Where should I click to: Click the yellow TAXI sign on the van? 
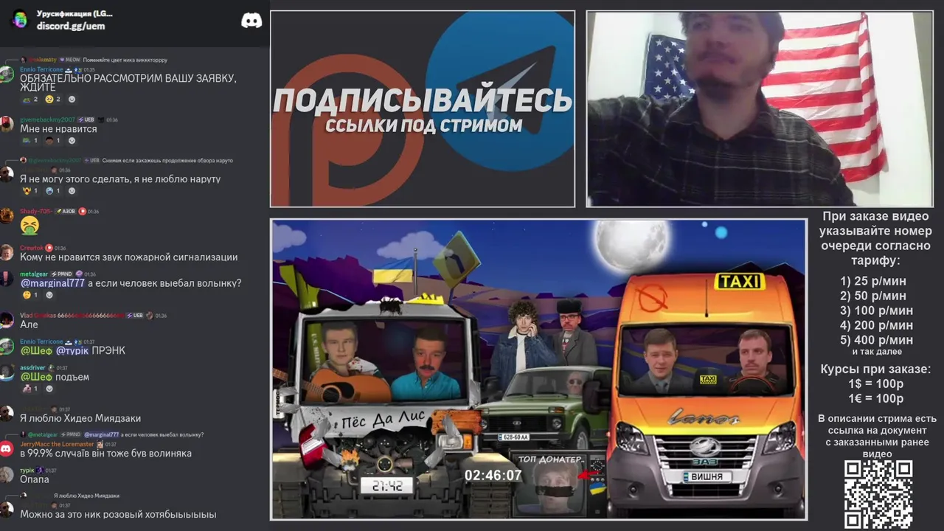[740, 282]
